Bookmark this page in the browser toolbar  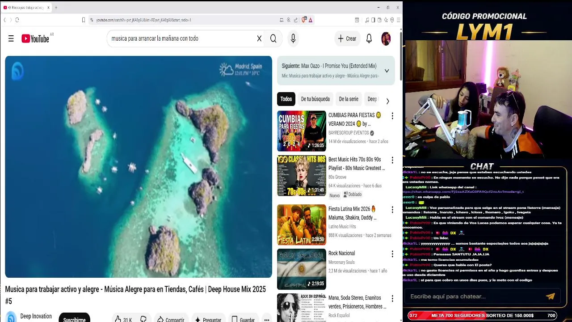click(83, 20)
